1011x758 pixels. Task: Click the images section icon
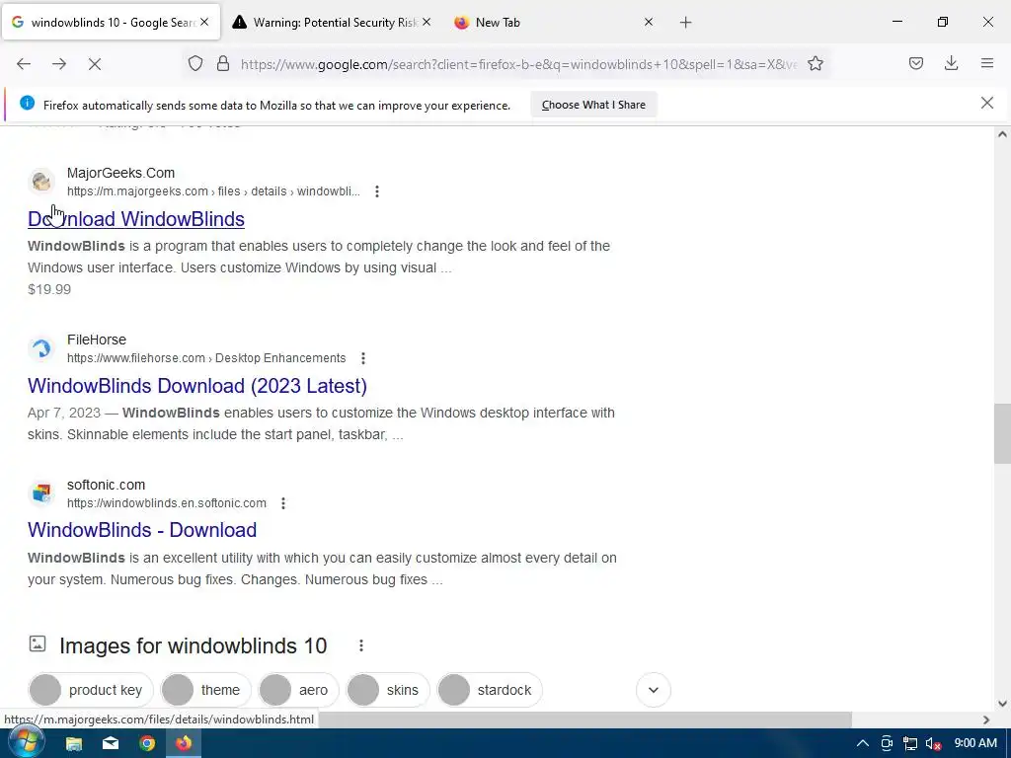tap(38, 644)
